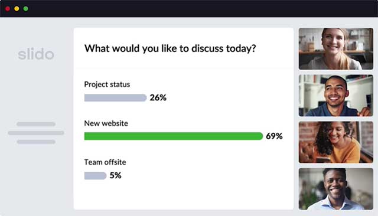Click the bottom sidebar placeholder line

click(36, 142)
